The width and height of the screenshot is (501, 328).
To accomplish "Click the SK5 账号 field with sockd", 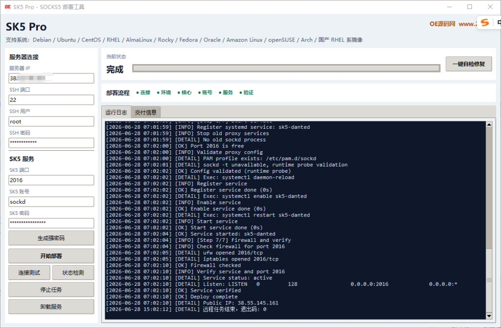I will coord(51,202).
